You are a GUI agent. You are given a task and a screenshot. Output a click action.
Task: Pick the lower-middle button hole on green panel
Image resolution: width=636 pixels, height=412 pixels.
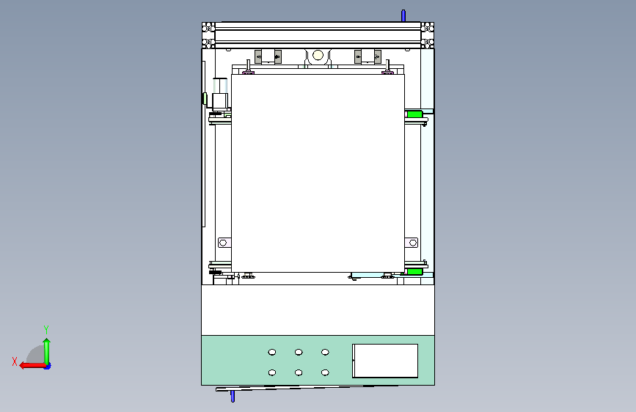click(299, 372)
